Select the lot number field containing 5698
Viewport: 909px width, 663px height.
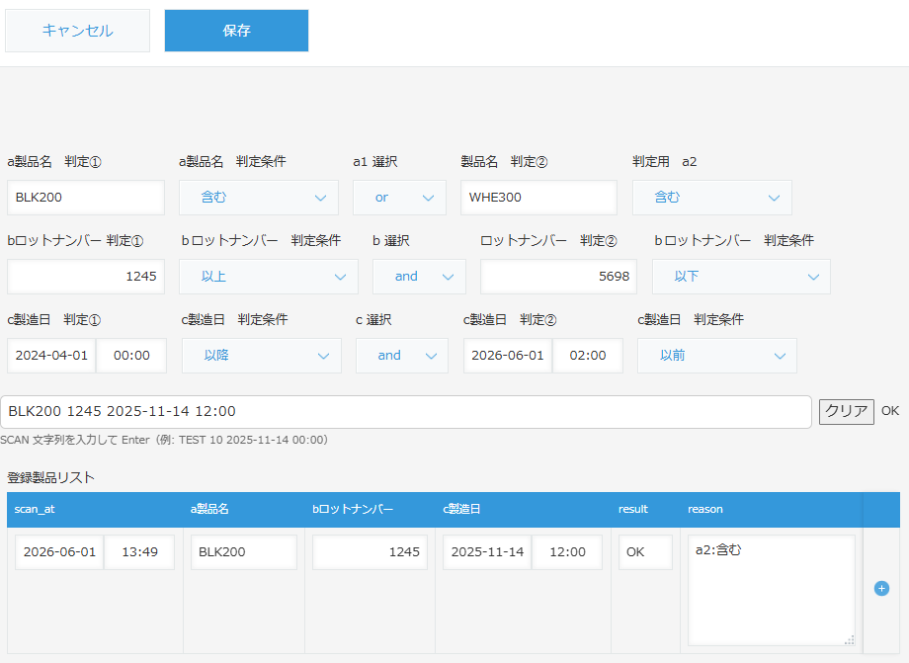point(559,277)
